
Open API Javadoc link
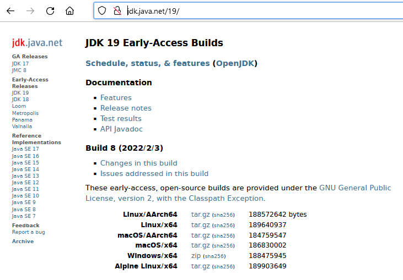(121, 129)
